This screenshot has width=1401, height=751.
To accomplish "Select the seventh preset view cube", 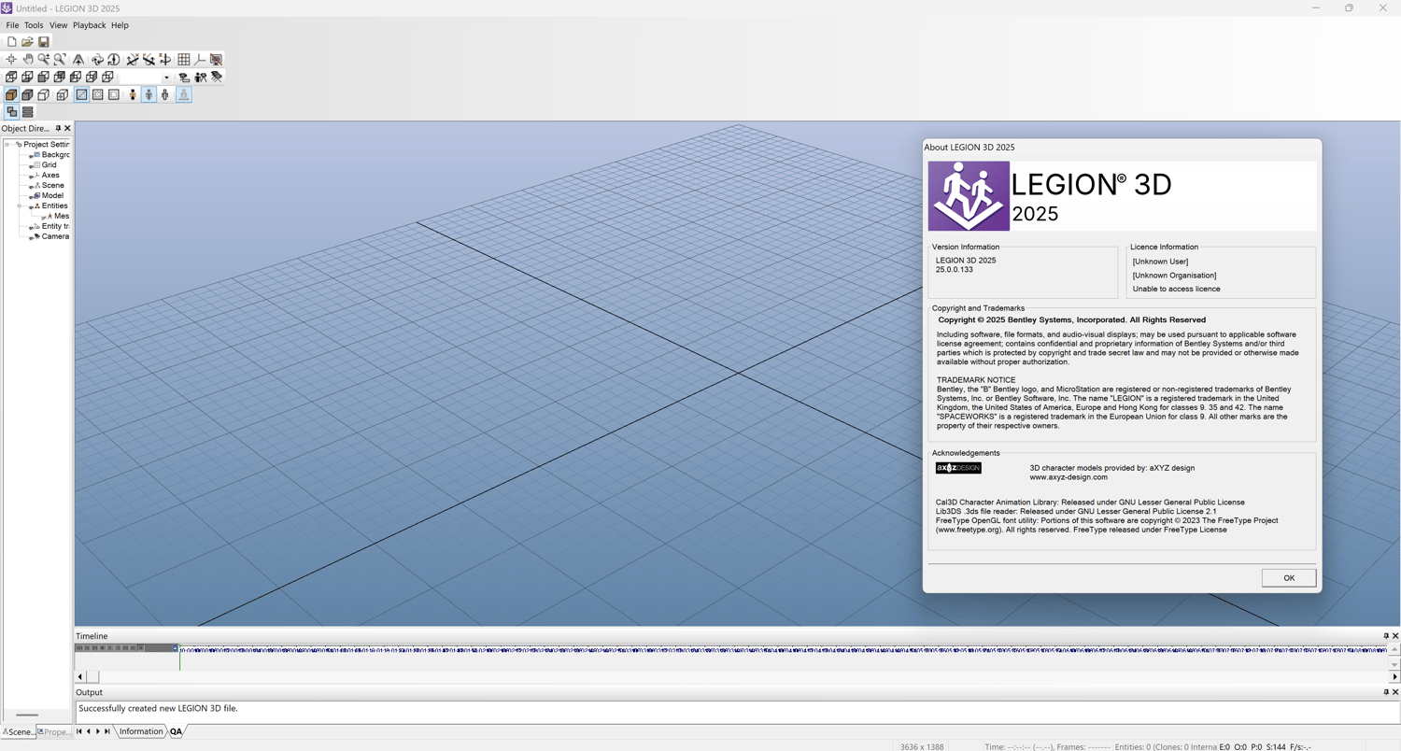I will pos(107,78).
